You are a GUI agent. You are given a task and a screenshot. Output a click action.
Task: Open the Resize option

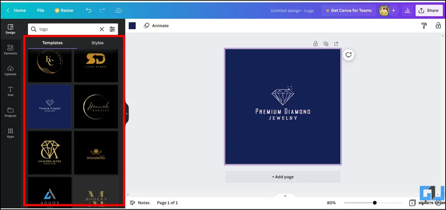pyautogui.click(x=64, y=10)
